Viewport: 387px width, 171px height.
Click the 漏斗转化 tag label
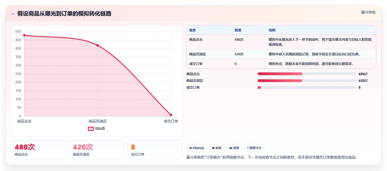pyautogui.click(x=368, y=12)
